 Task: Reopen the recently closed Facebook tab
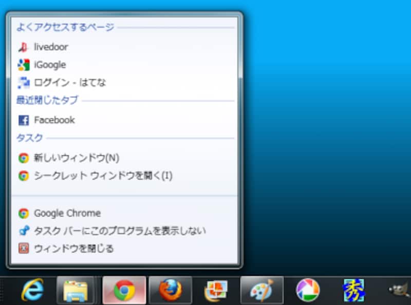point(124,120)
